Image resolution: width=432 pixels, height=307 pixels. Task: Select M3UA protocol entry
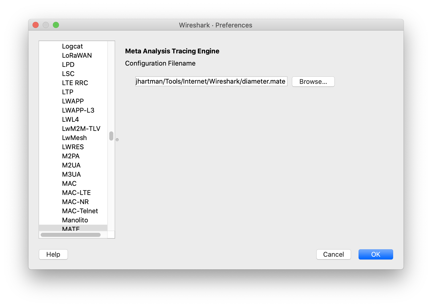pos(71,174)
